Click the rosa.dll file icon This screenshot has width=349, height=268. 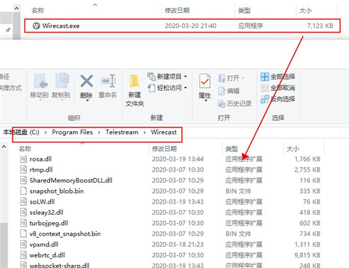click(23, 159)
